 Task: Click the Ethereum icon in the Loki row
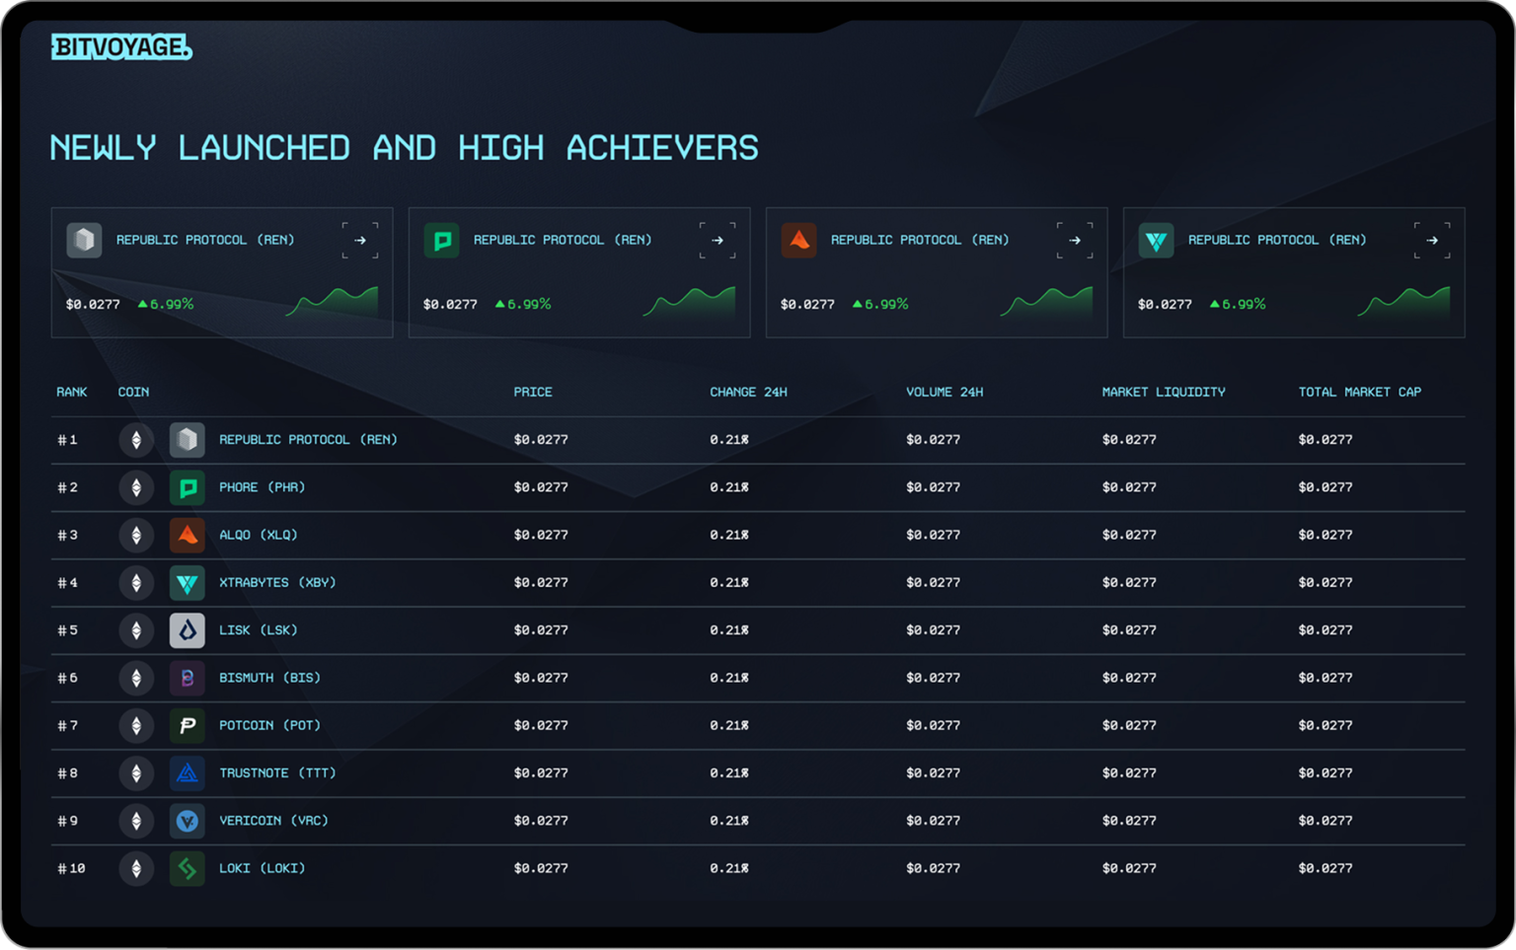tap(136, 869)
